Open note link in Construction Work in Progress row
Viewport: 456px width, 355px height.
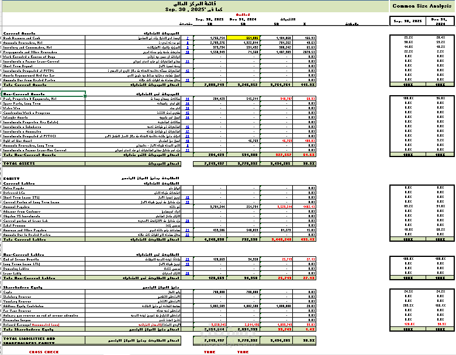click(x=188, y=113)
